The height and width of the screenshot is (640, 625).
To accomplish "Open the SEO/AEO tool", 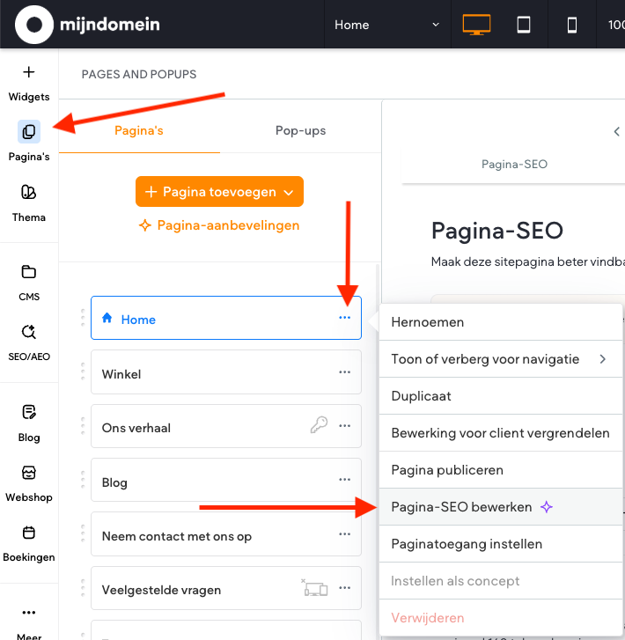I will (x=29, y=341).
